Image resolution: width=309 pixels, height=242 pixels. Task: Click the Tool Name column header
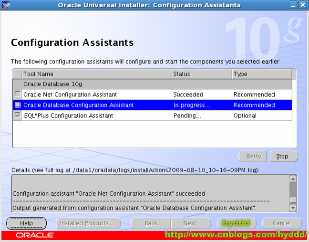97,74
